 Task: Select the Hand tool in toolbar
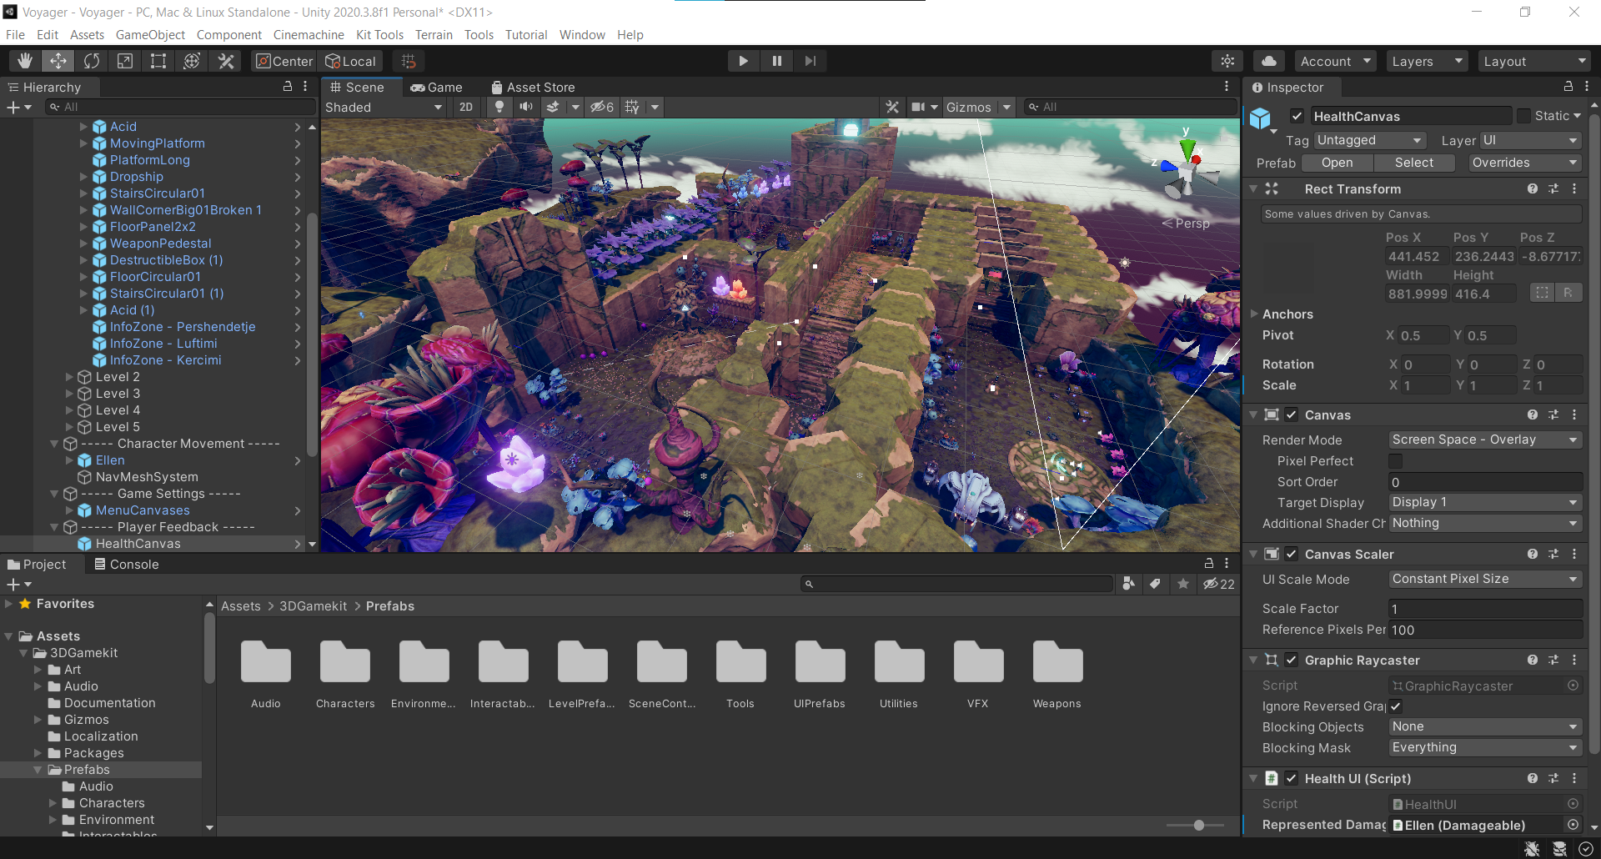pos(25,61)
